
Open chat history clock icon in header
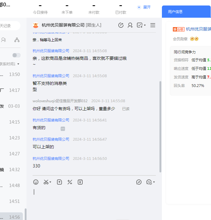coord(121,25)
